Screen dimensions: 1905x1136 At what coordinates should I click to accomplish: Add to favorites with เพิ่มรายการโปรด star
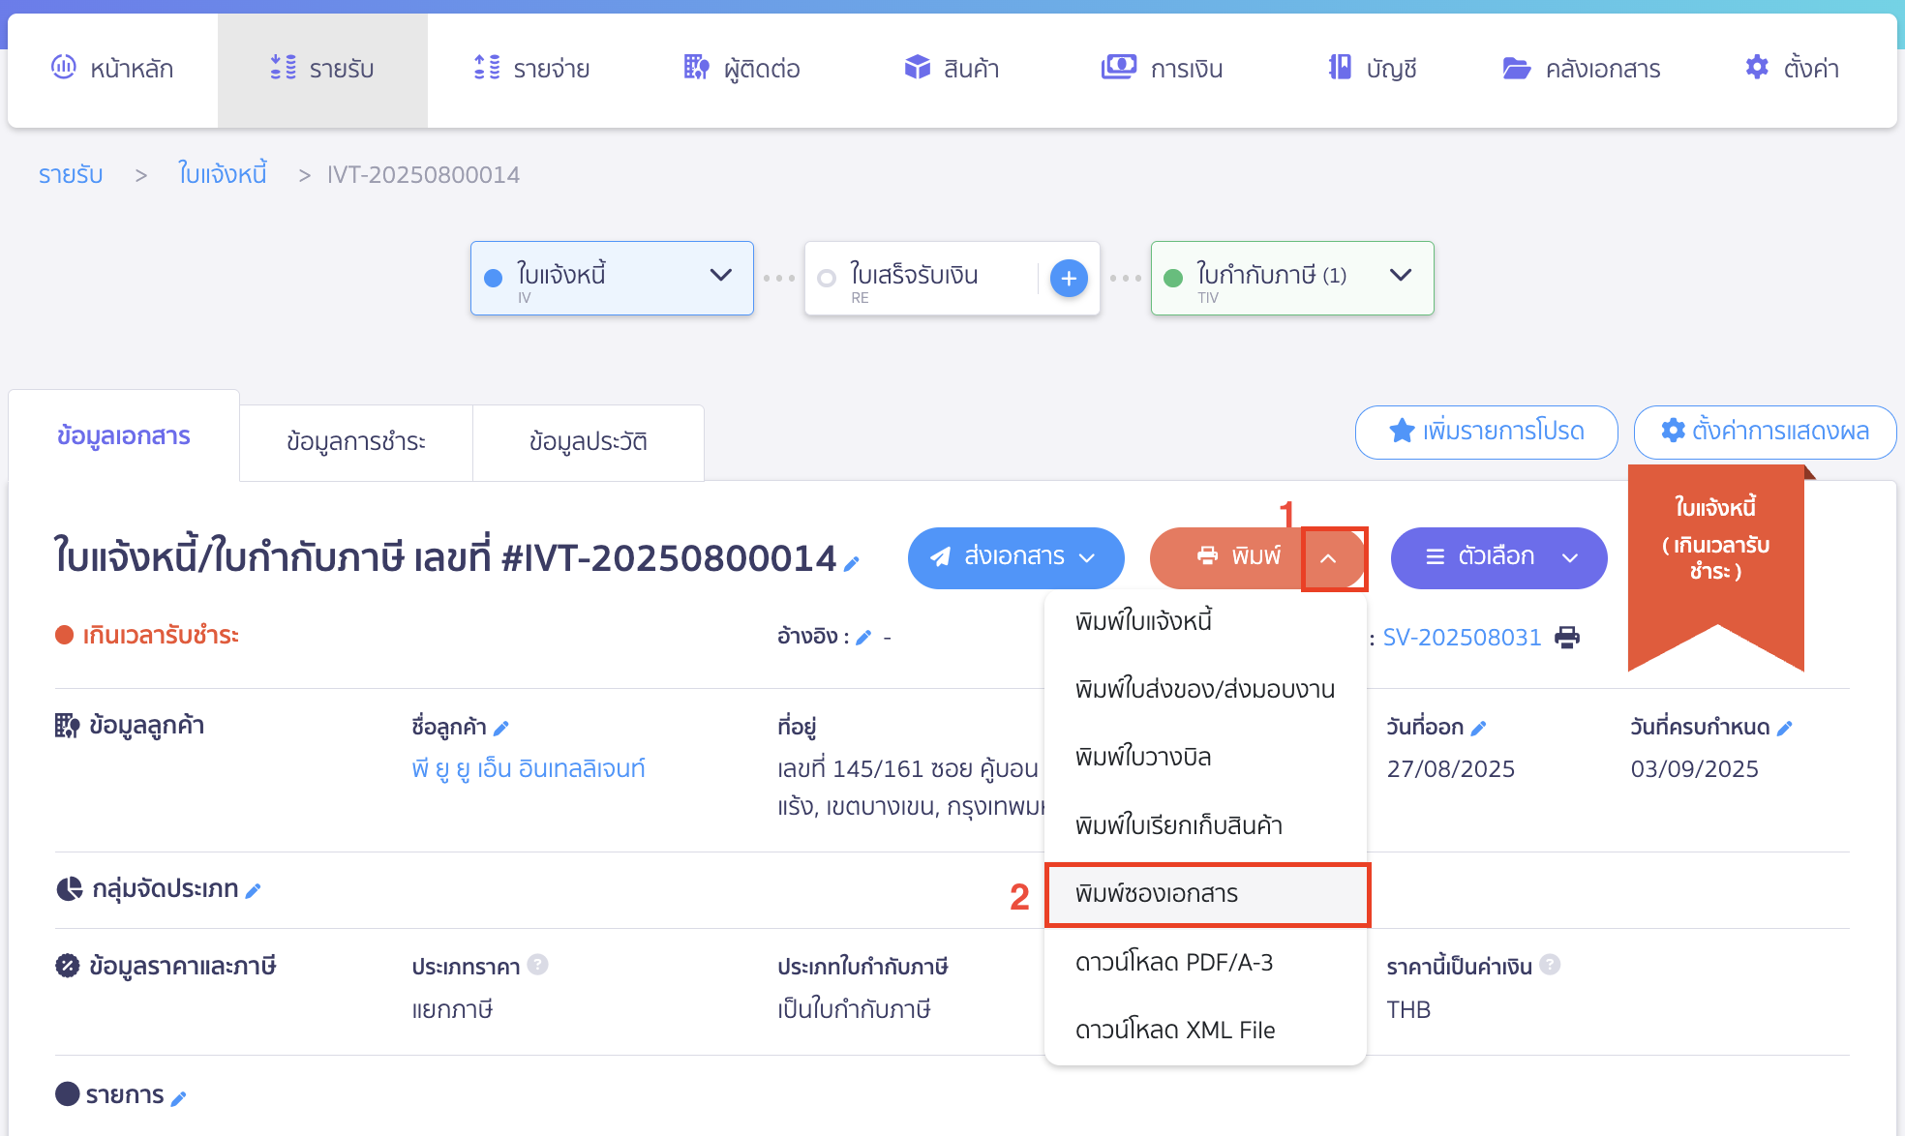pyautogui.click(x=1486, y=433)
